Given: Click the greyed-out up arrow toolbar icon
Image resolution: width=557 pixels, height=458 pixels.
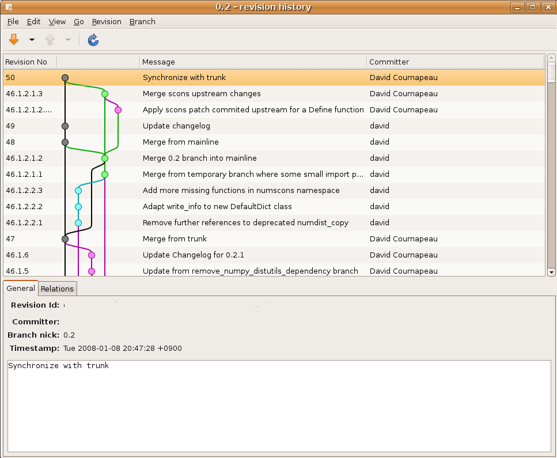Looking at the screenshot, I should (50, 40).
